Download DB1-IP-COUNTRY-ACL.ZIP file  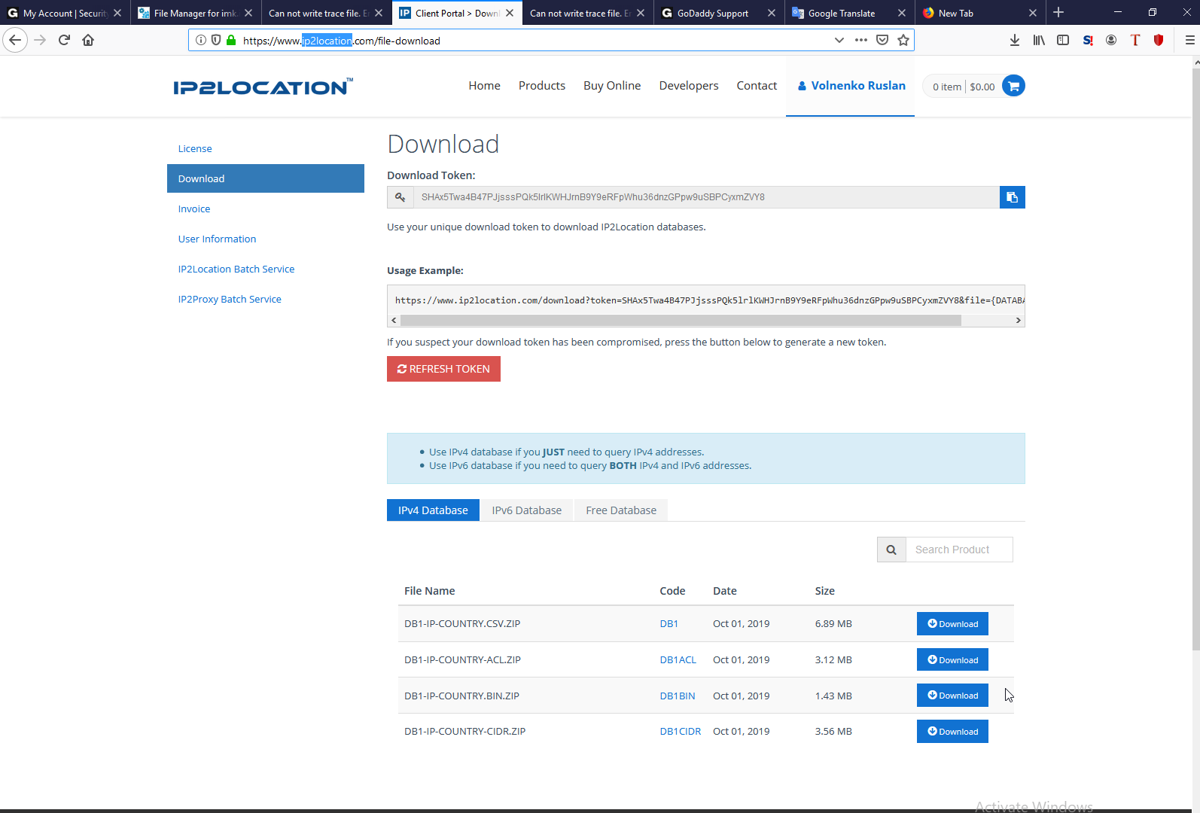pyautogui.click(x=952, y=660)
